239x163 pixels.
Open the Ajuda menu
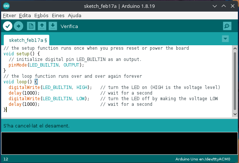pos(74,16)
